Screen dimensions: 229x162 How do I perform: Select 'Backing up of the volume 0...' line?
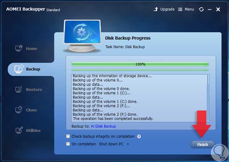[x=98, y=80]
